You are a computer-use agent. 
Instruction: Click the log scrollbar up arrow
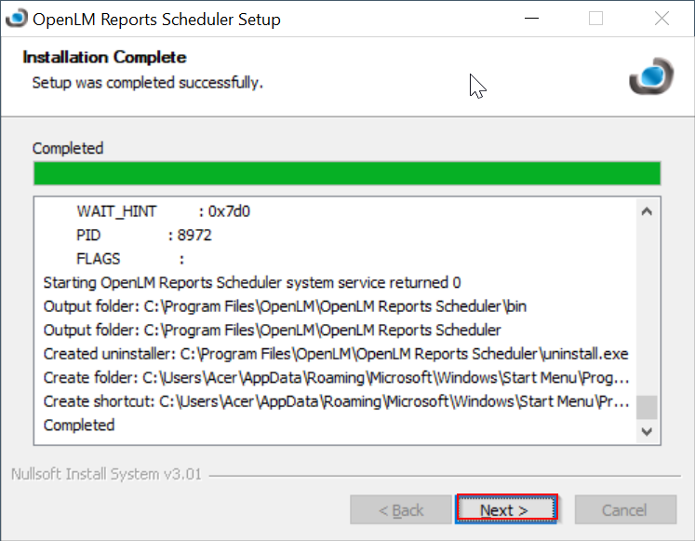pyautogui.click(x=647, y=212)
